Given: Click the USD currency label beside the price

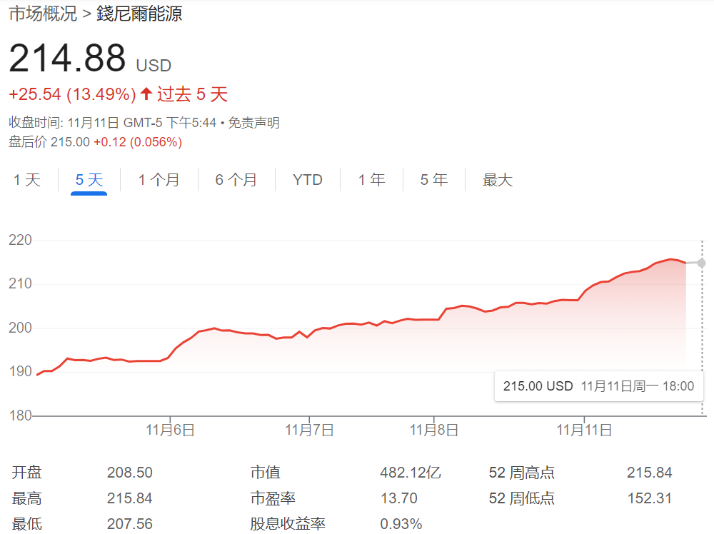Looking at the screenshot, I should [154, 66].
